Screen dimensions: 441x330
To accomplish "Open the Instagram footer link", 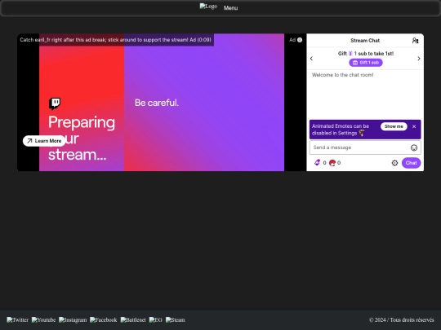I will (73, 320).
